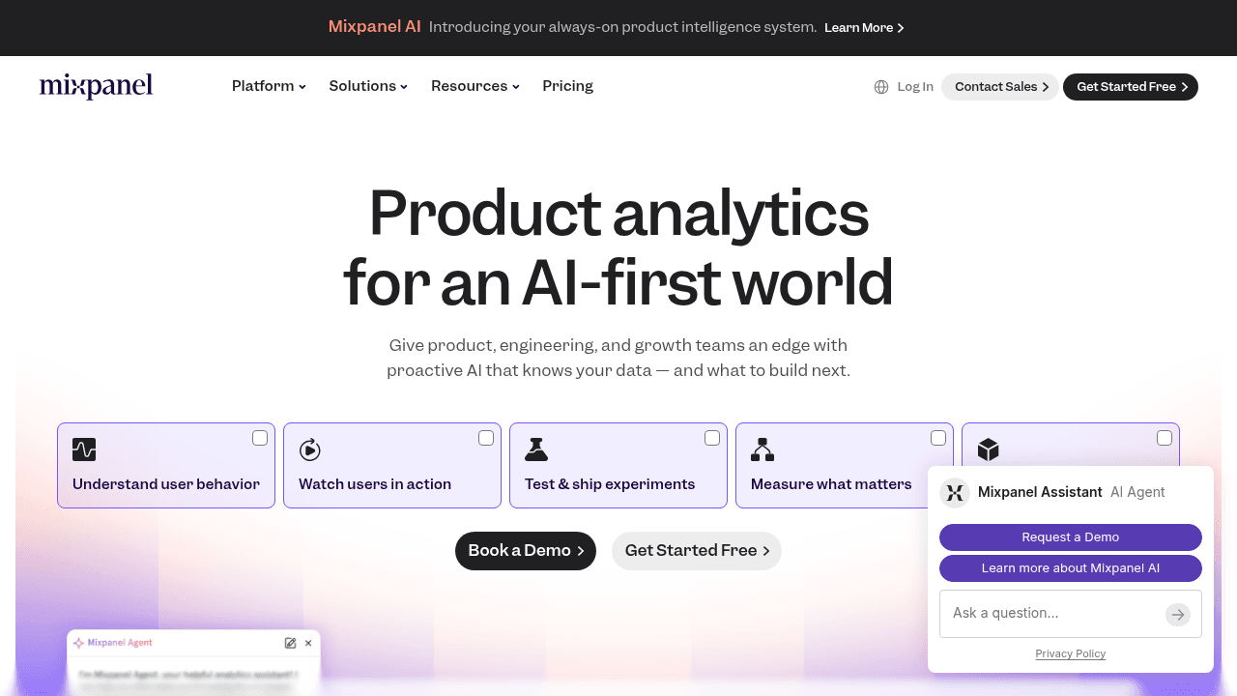1237x696 pixels.
Task: Expand the Resources menu
Action: tap(475, 86)
